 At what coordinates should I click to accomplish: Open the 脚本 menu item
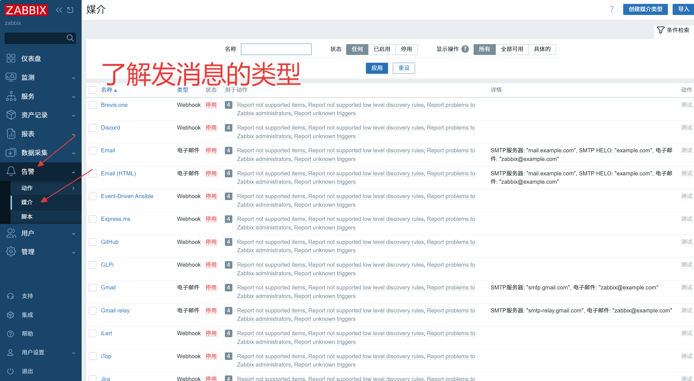click(x=46, y=216)
